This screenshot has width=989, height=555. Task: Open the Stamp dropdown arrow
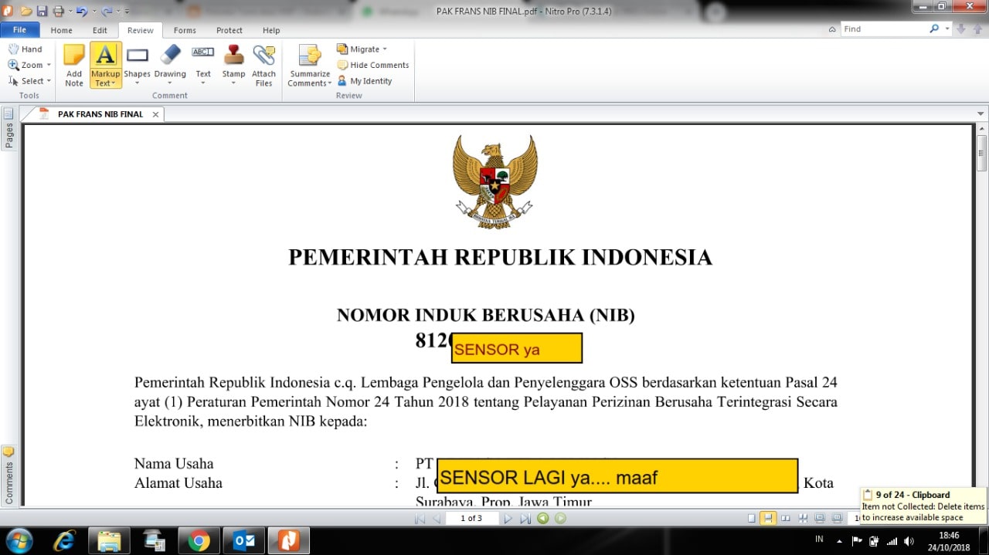point(233,83)
